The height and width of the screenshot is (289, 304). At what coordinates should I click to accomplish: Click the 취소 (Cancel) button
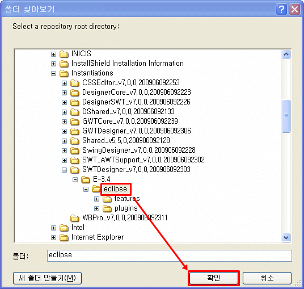(267, 278)
